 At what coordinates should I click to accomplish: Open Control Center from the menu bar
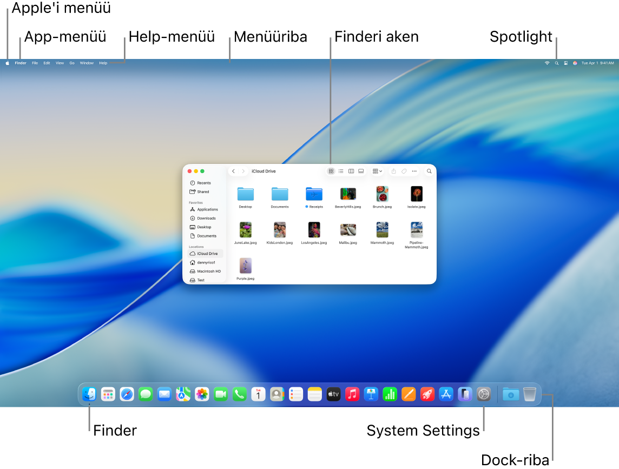(566, 63)
